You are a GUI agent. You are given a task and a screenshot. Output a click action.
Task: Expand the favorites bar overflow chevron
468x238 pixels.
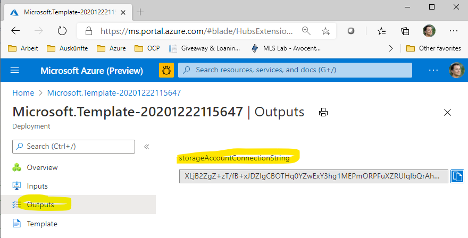coord(391,48)
